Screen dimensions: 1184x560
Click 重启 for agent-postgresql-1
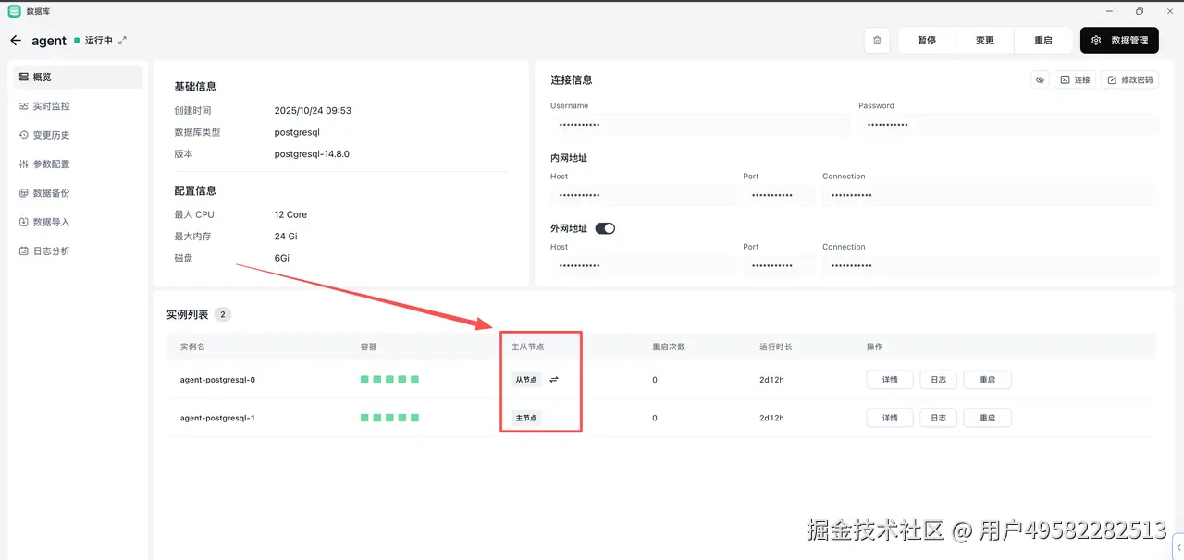[x=987, y=418]
